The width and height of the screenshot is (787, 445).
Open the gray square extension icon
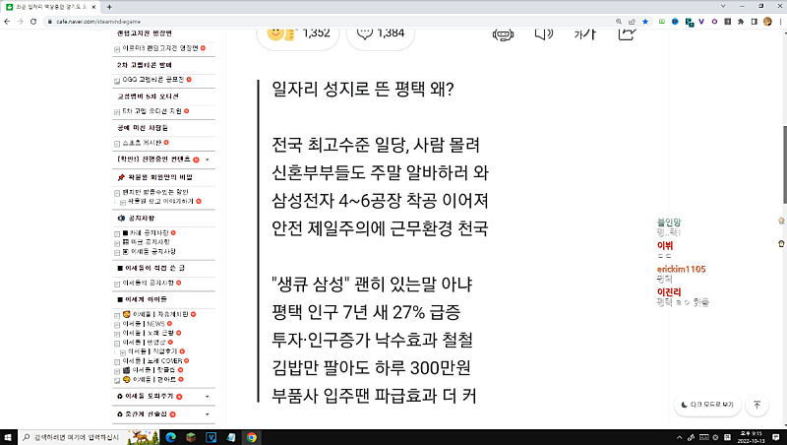coord(727,22)
